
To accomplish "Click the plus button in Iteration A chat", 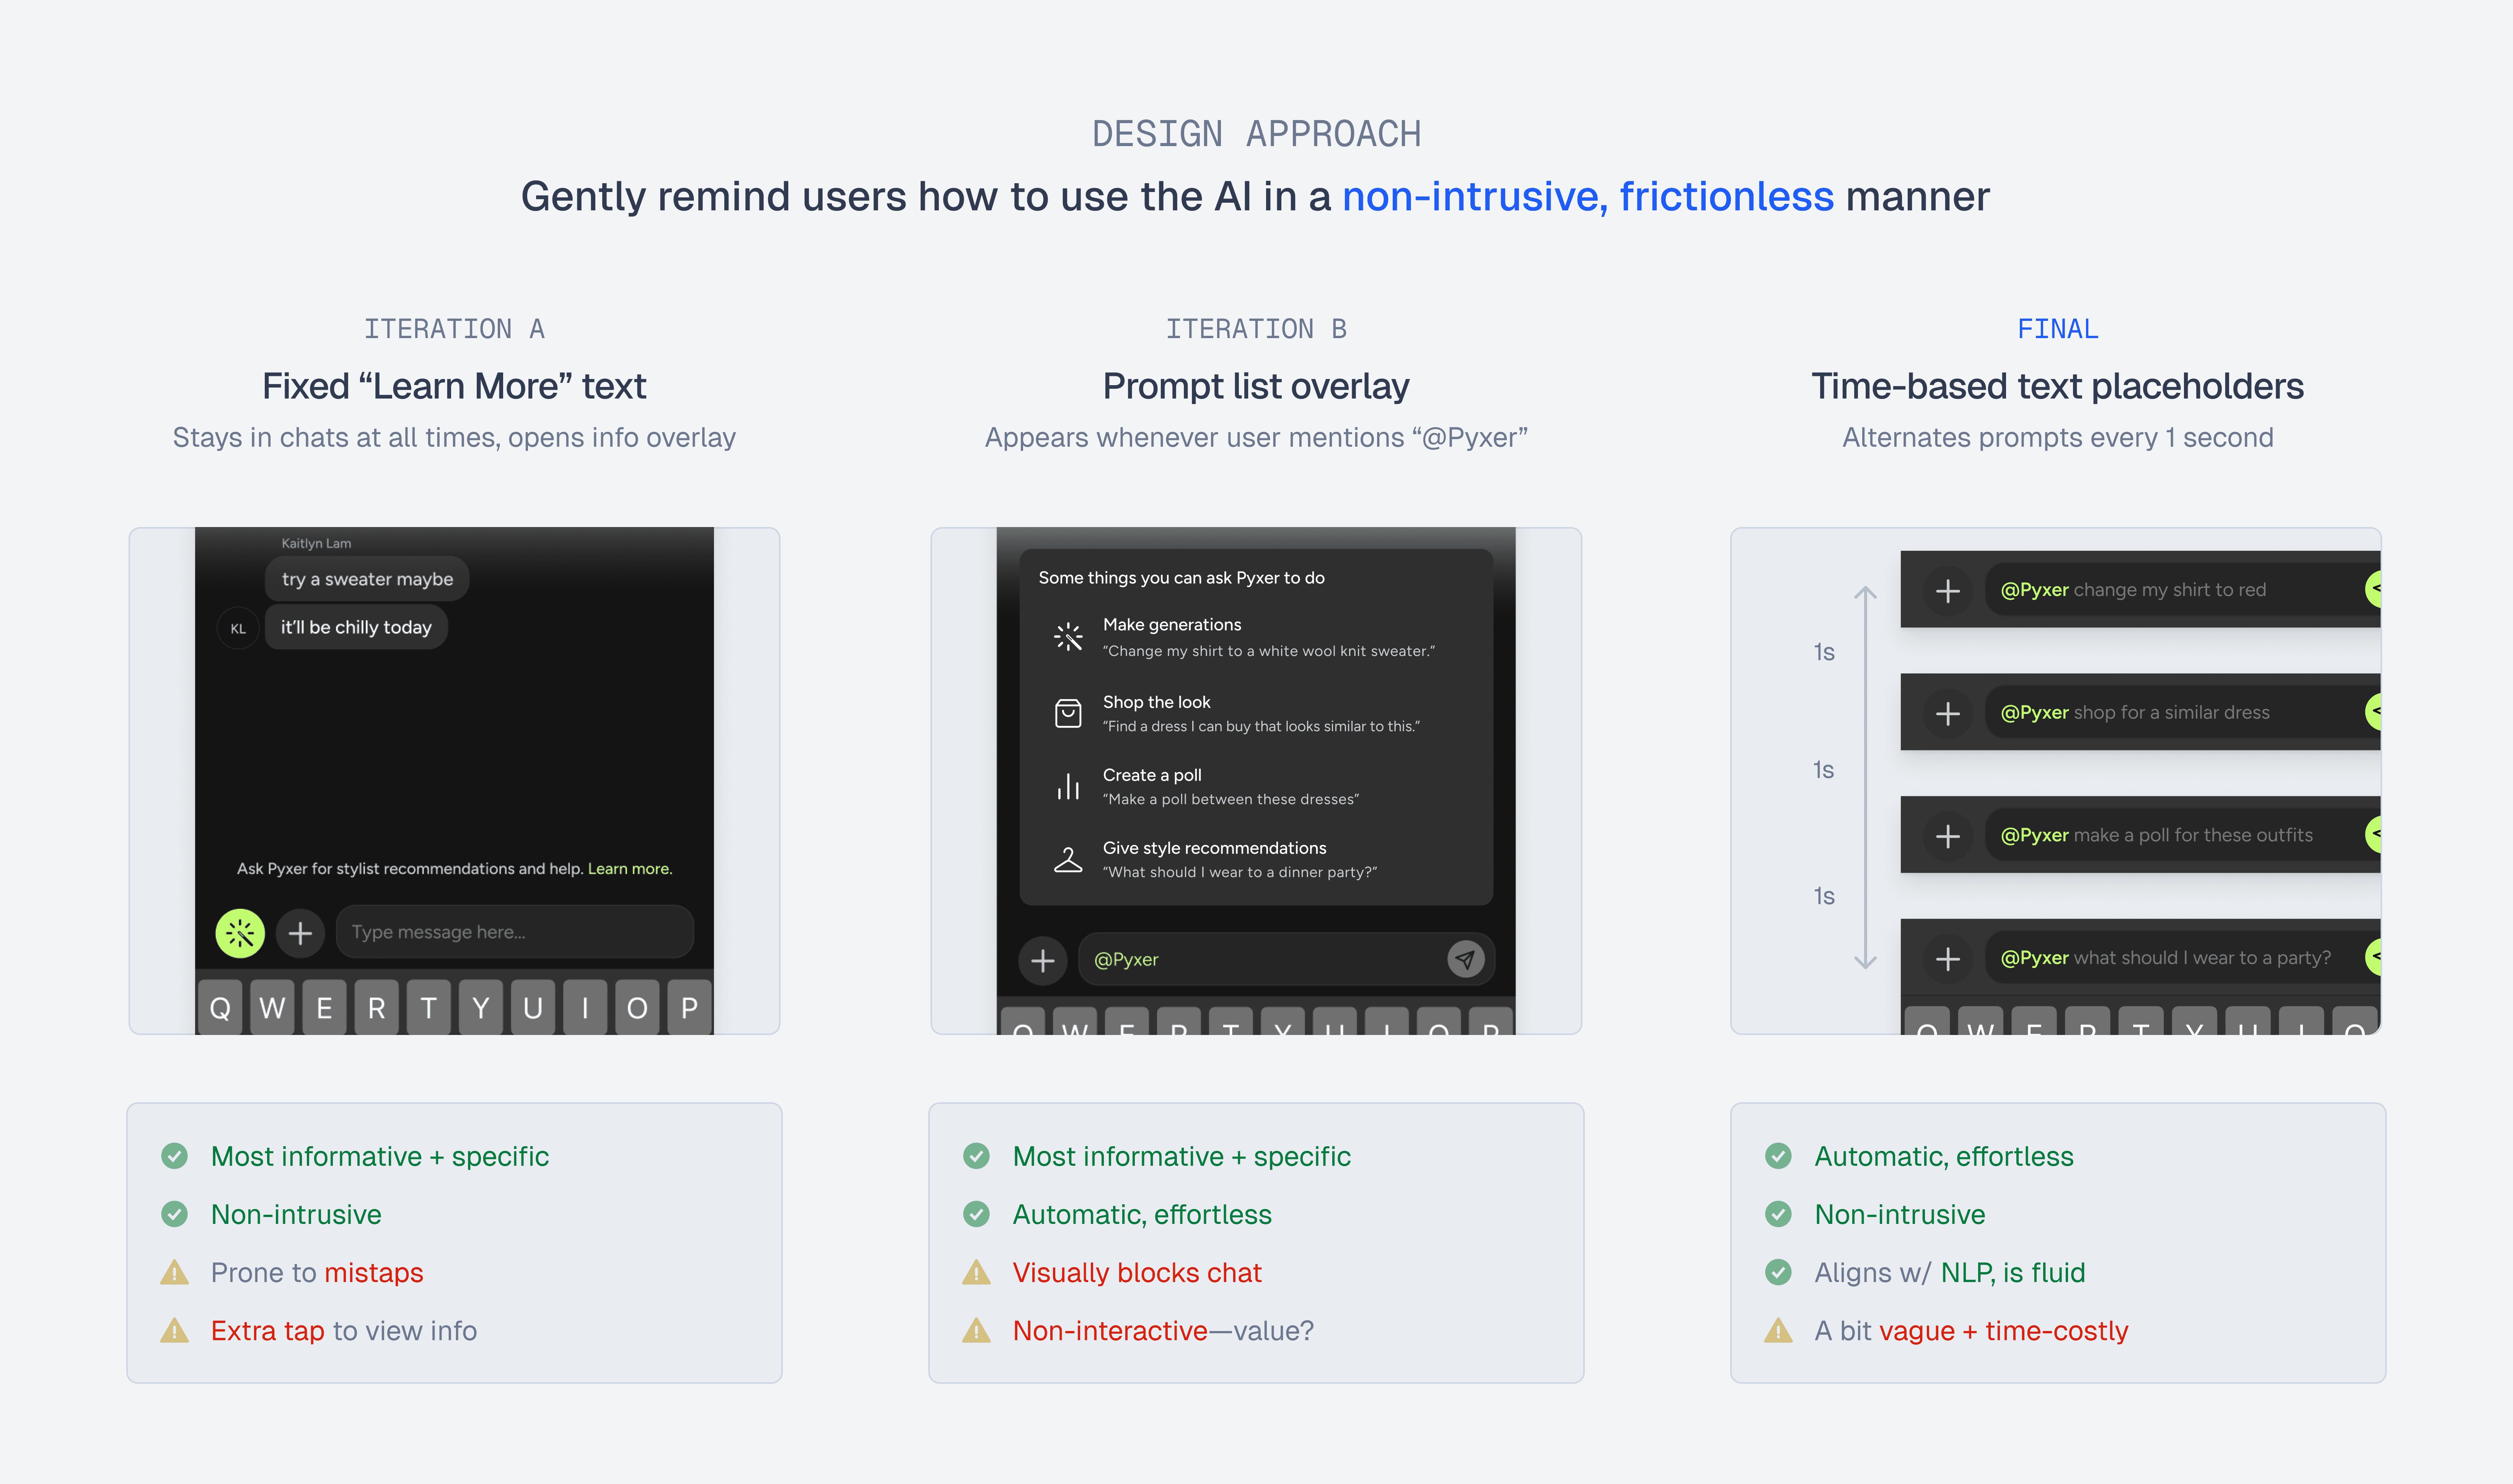I will [300, 933].
